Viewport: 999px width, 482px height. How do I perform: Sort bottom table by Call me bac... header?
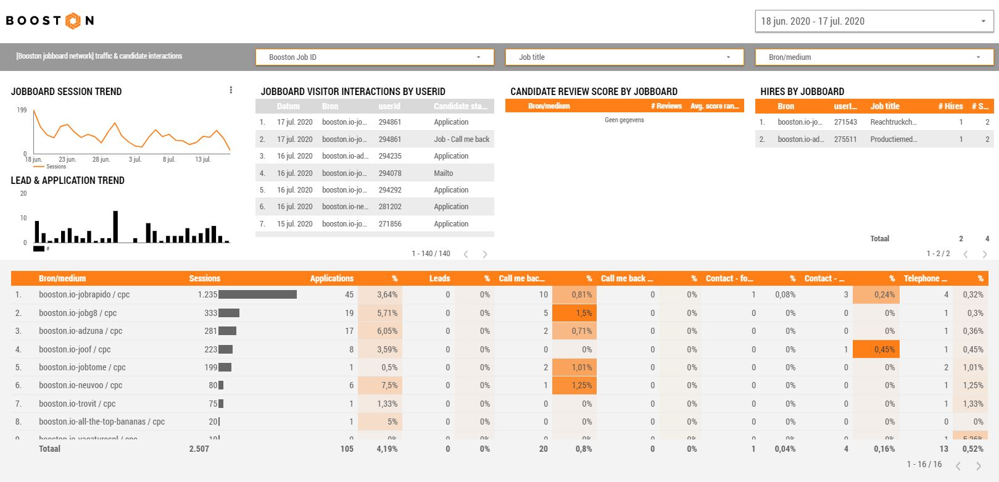[521, 278]
